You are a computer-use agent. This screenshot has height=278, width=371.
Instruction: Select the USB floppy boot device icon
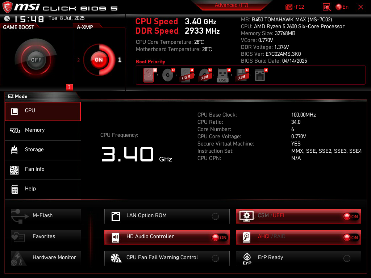(242, 75)
